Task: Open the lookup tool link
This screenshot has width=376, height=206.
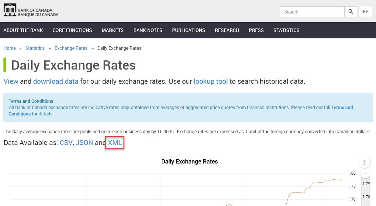Action: (210, 81)
